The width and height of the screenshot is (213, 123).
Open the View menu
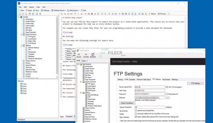click(x=38, y=7)
